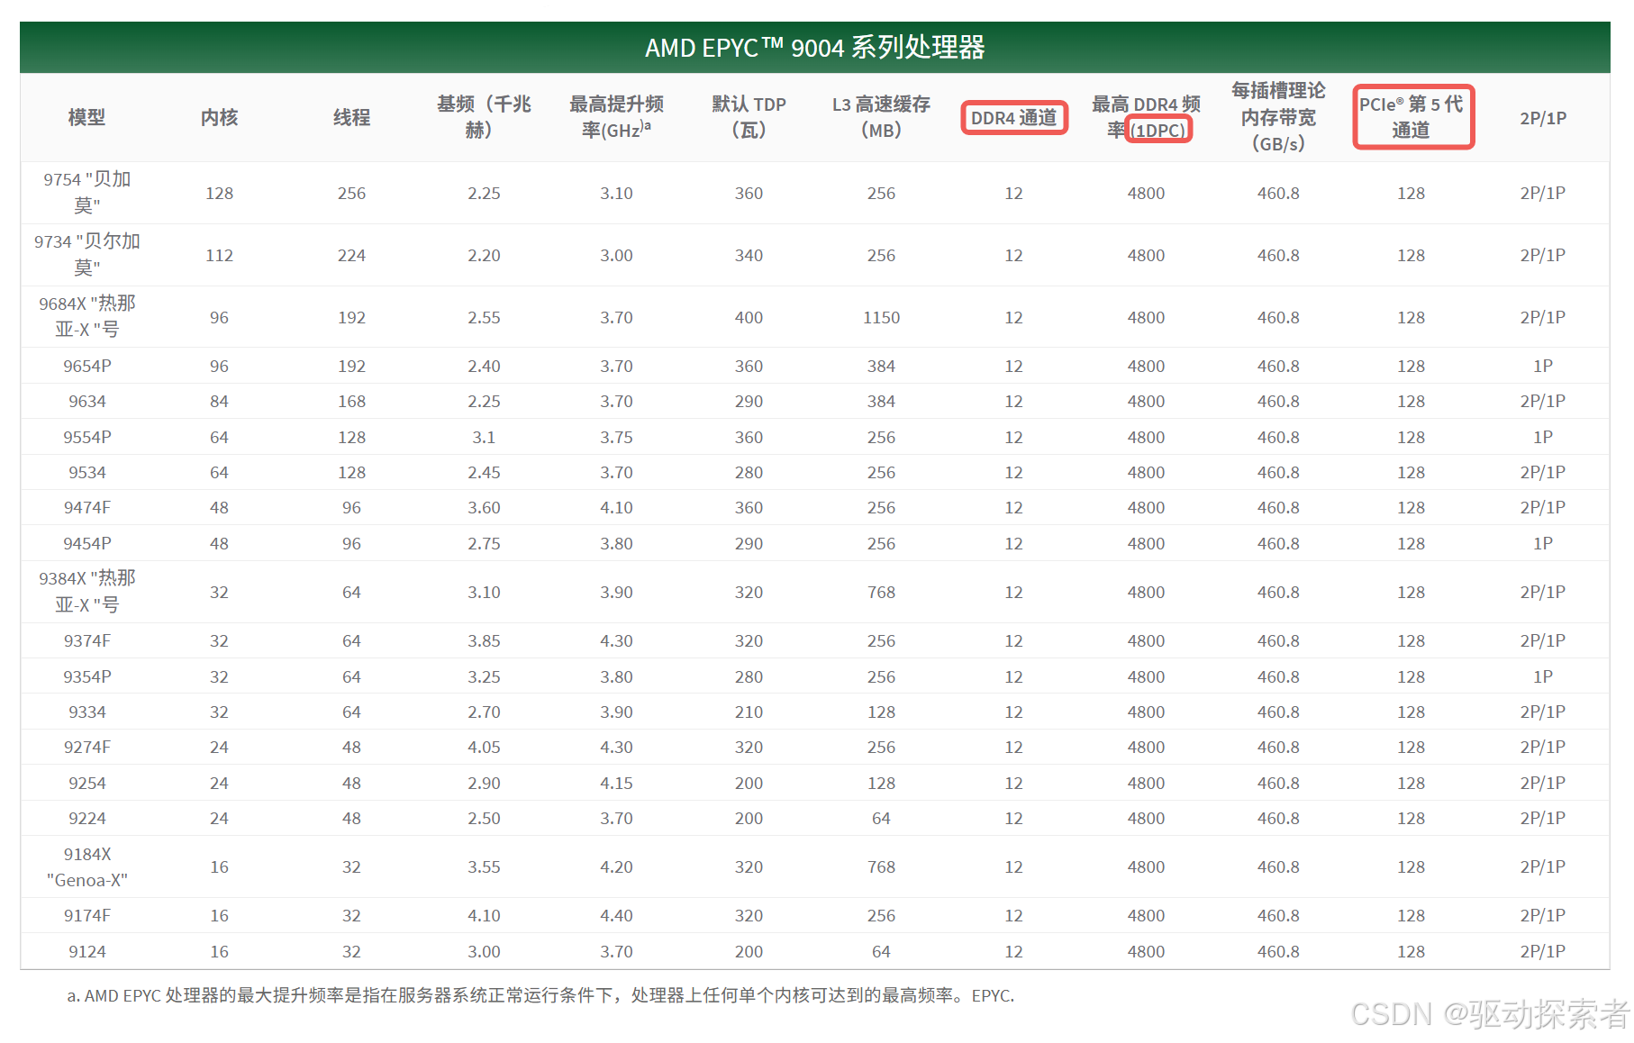Click the 模型 column header
Screen dimensions: 1634x1043
point(87,117)
